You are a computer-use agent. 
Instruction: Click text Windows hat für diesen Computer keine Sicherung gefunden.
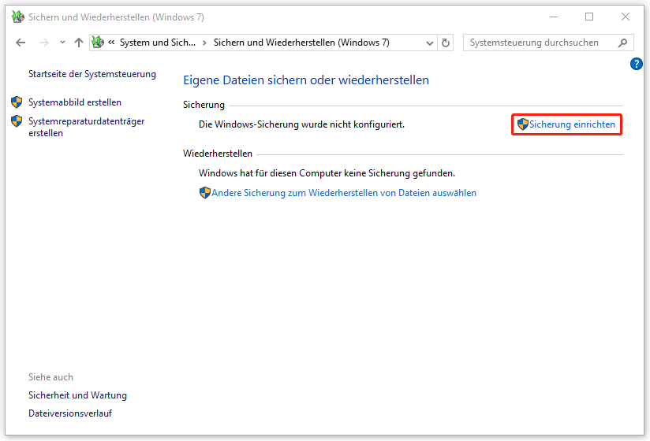click(327, 173)
